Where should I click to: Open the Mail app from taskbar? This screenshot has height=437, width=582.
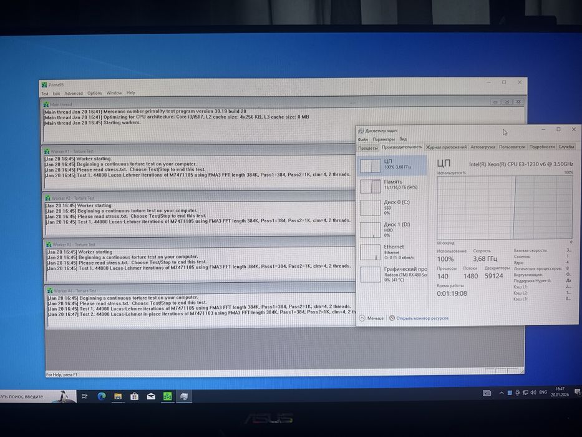point(151,396)
